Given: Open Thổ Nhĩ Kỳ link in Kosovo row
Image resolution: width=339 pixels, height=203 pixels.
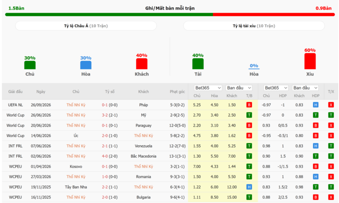Looking at the screenshot, I should point(143,167).
